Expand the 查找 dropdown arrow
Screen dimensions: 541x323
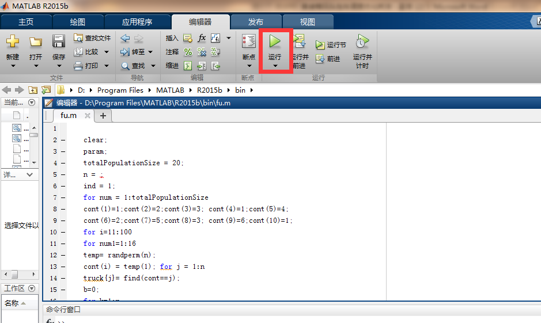pyautogui.click(x=153, y=66)
